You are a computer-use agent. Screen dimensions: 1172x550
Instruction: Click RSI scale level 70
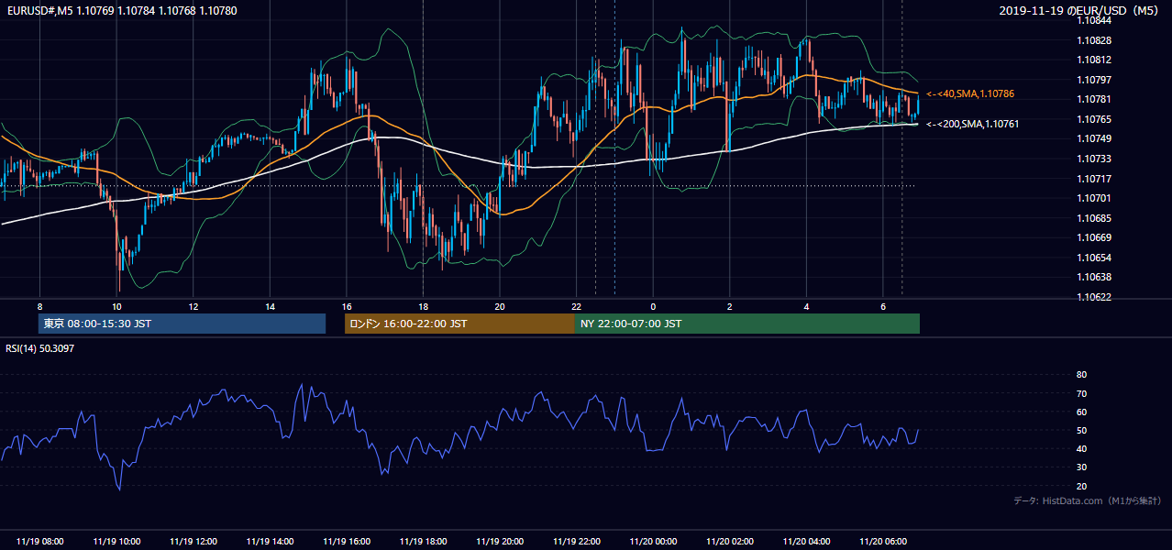click(1082, 393)
